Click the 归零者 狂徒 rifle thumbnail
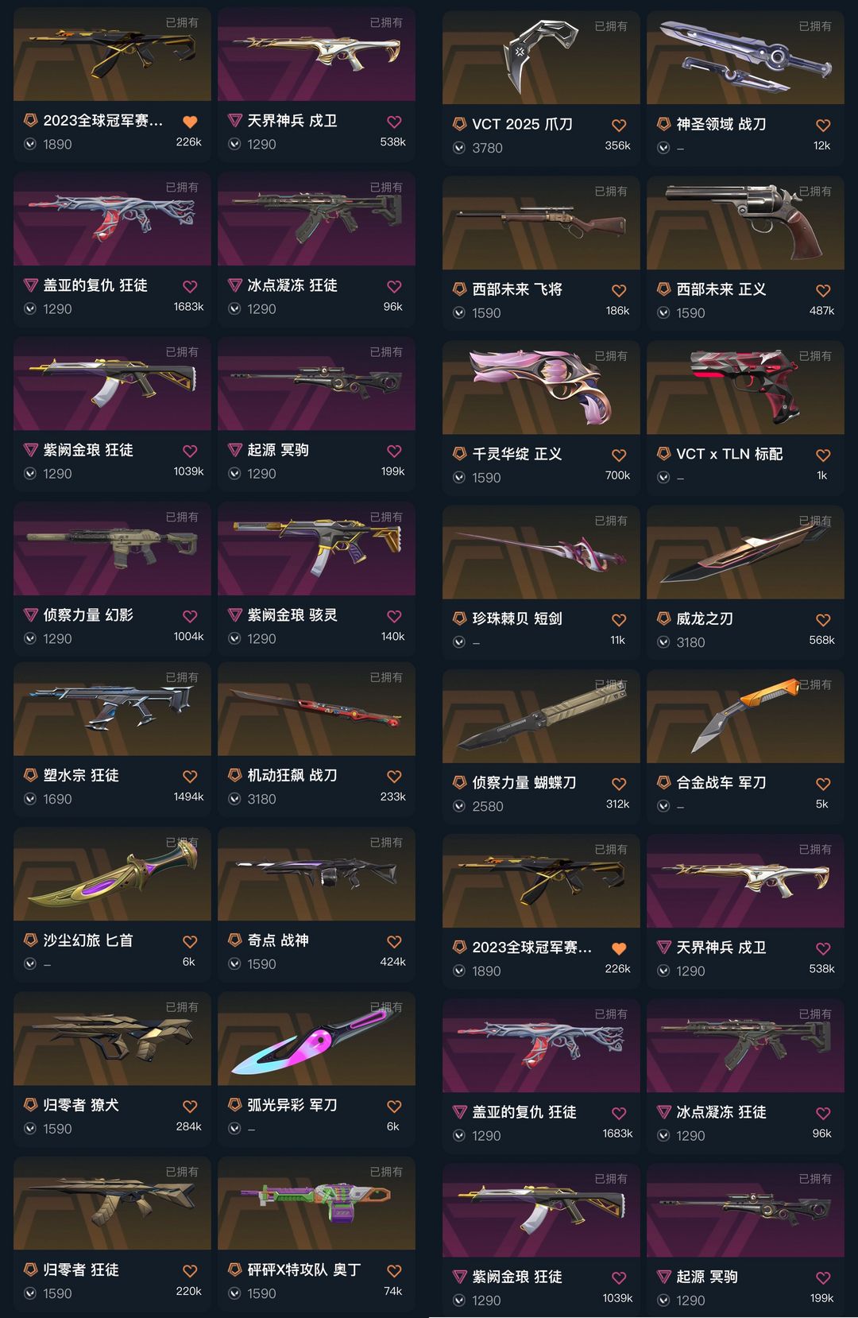The image size is (858, 1318). (112, 1203)
